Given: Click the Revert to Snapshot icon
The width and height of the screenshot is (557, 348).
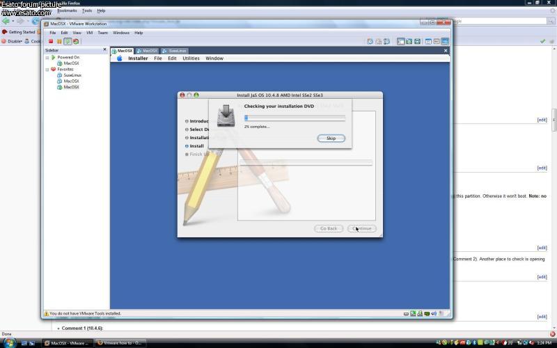Looking at the screenshot, I should 378,42.
